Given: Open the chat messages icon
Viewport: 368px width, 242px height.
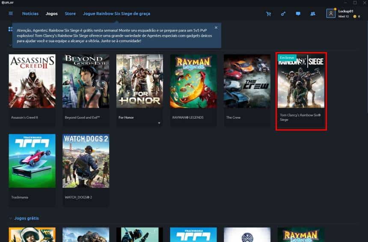Looking at the screenshot, I should [298, 14].
